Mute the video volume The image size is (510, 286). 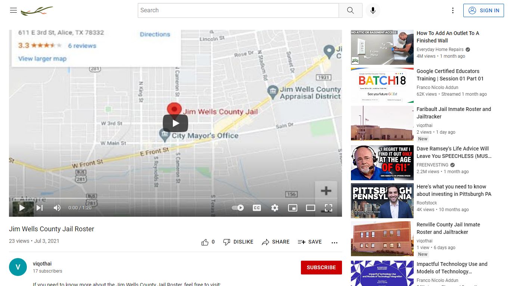click(57, 208)
